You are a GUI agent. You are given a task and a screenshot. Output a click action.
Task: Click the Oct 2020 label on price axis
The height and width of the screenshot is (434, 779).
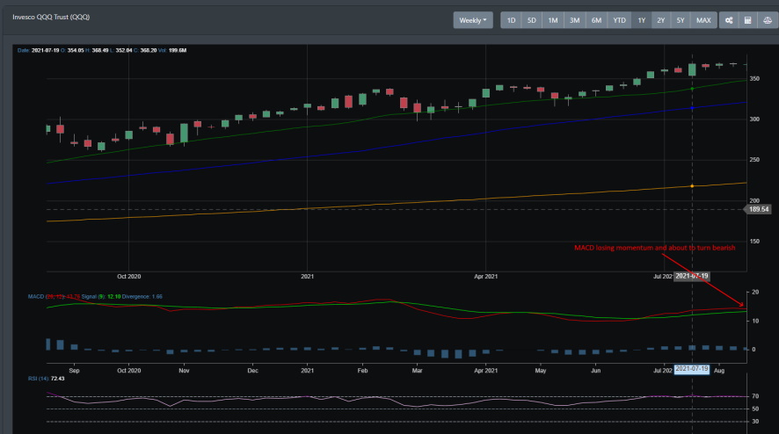pos(128,276)
